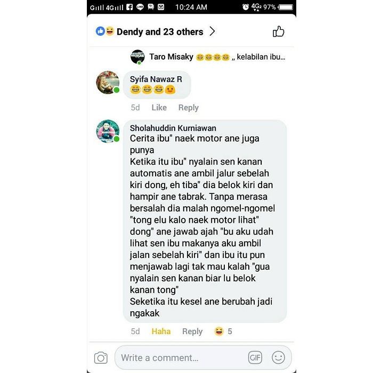Expand reactions list with chevron arrow
The image size is (373, 373).
[x=212, y=31]
